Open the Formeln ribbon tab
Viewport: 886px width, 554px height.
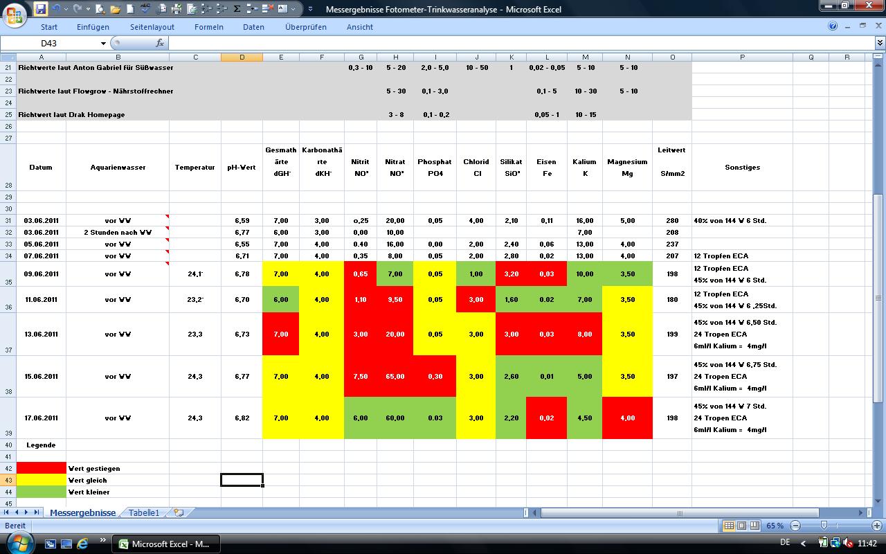pos(208,27)
